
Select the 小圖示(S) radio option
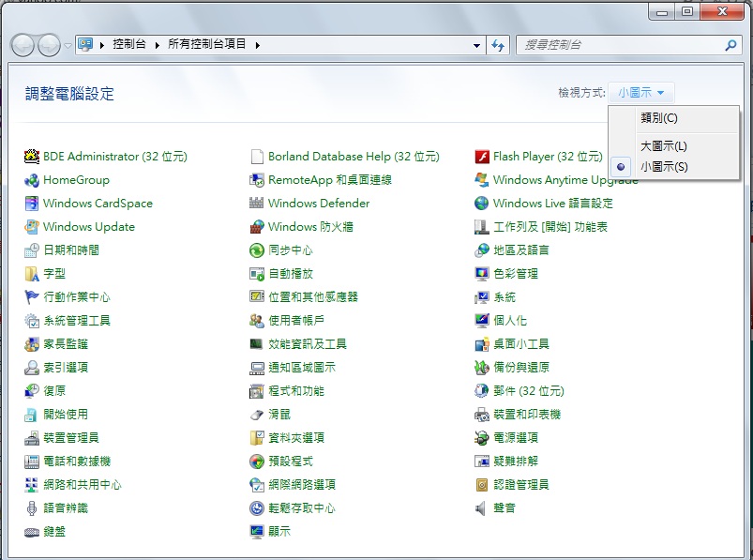point(621,167)
